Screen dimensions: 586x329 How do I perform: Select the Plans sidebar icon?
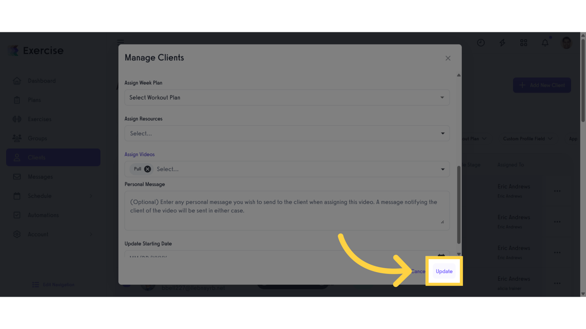(x=18, y=100)
